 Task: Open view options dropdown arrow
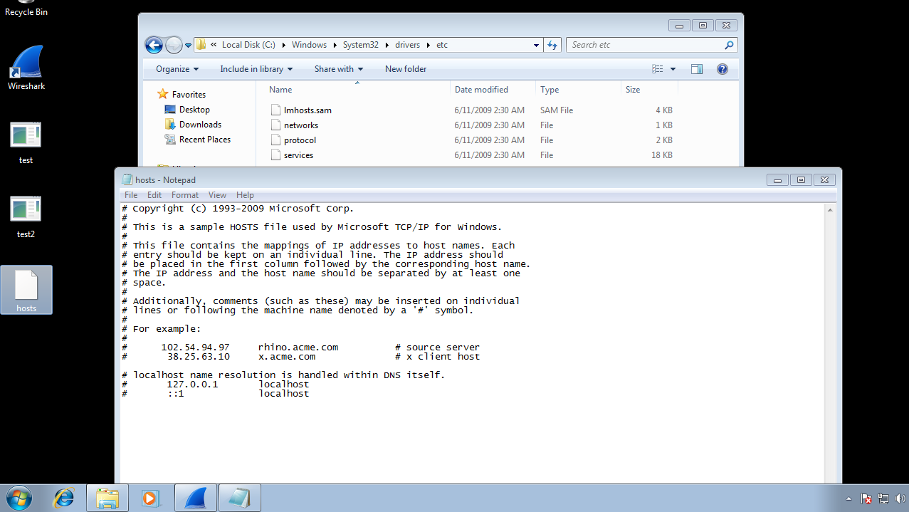[673, 69]
